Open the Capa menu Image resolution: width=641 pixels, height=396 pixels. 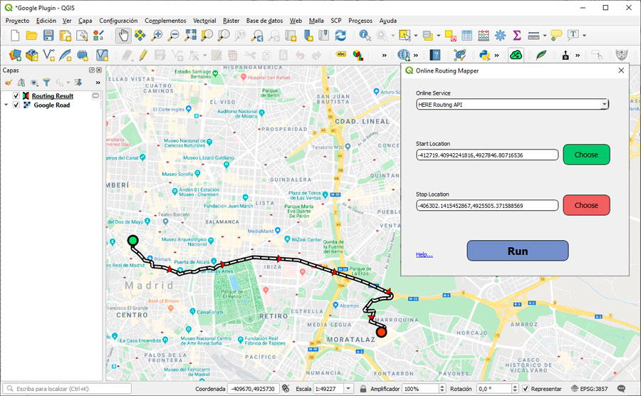click(x=85, y=21)
